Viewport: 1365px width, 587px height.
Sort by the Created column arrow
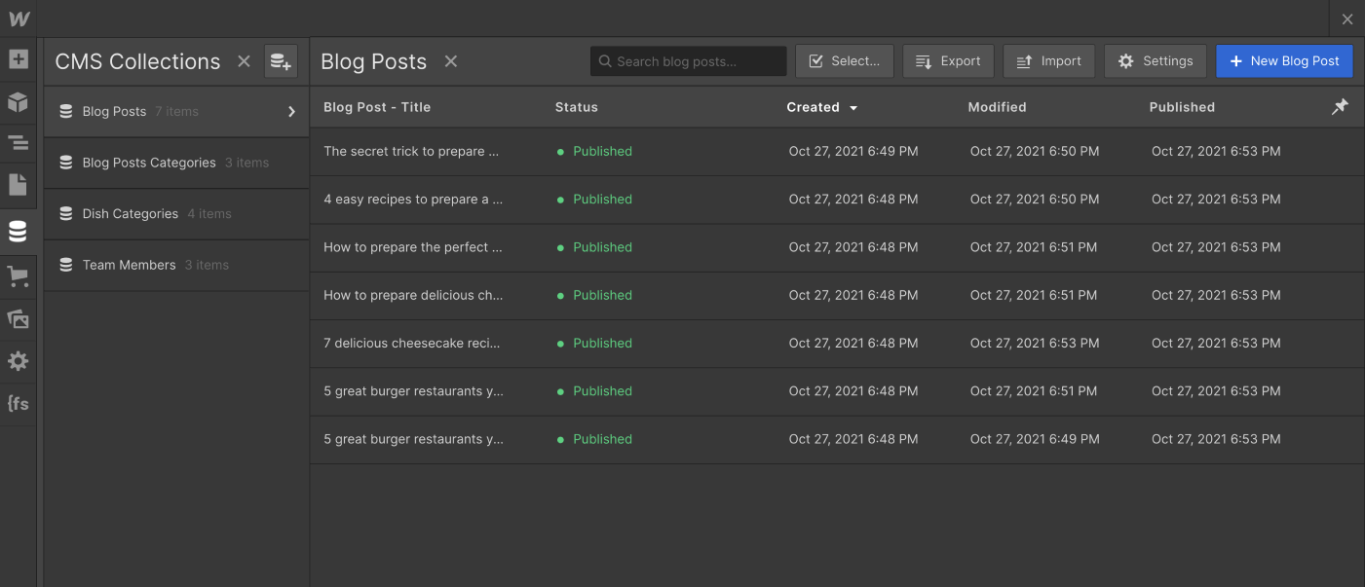853,108
